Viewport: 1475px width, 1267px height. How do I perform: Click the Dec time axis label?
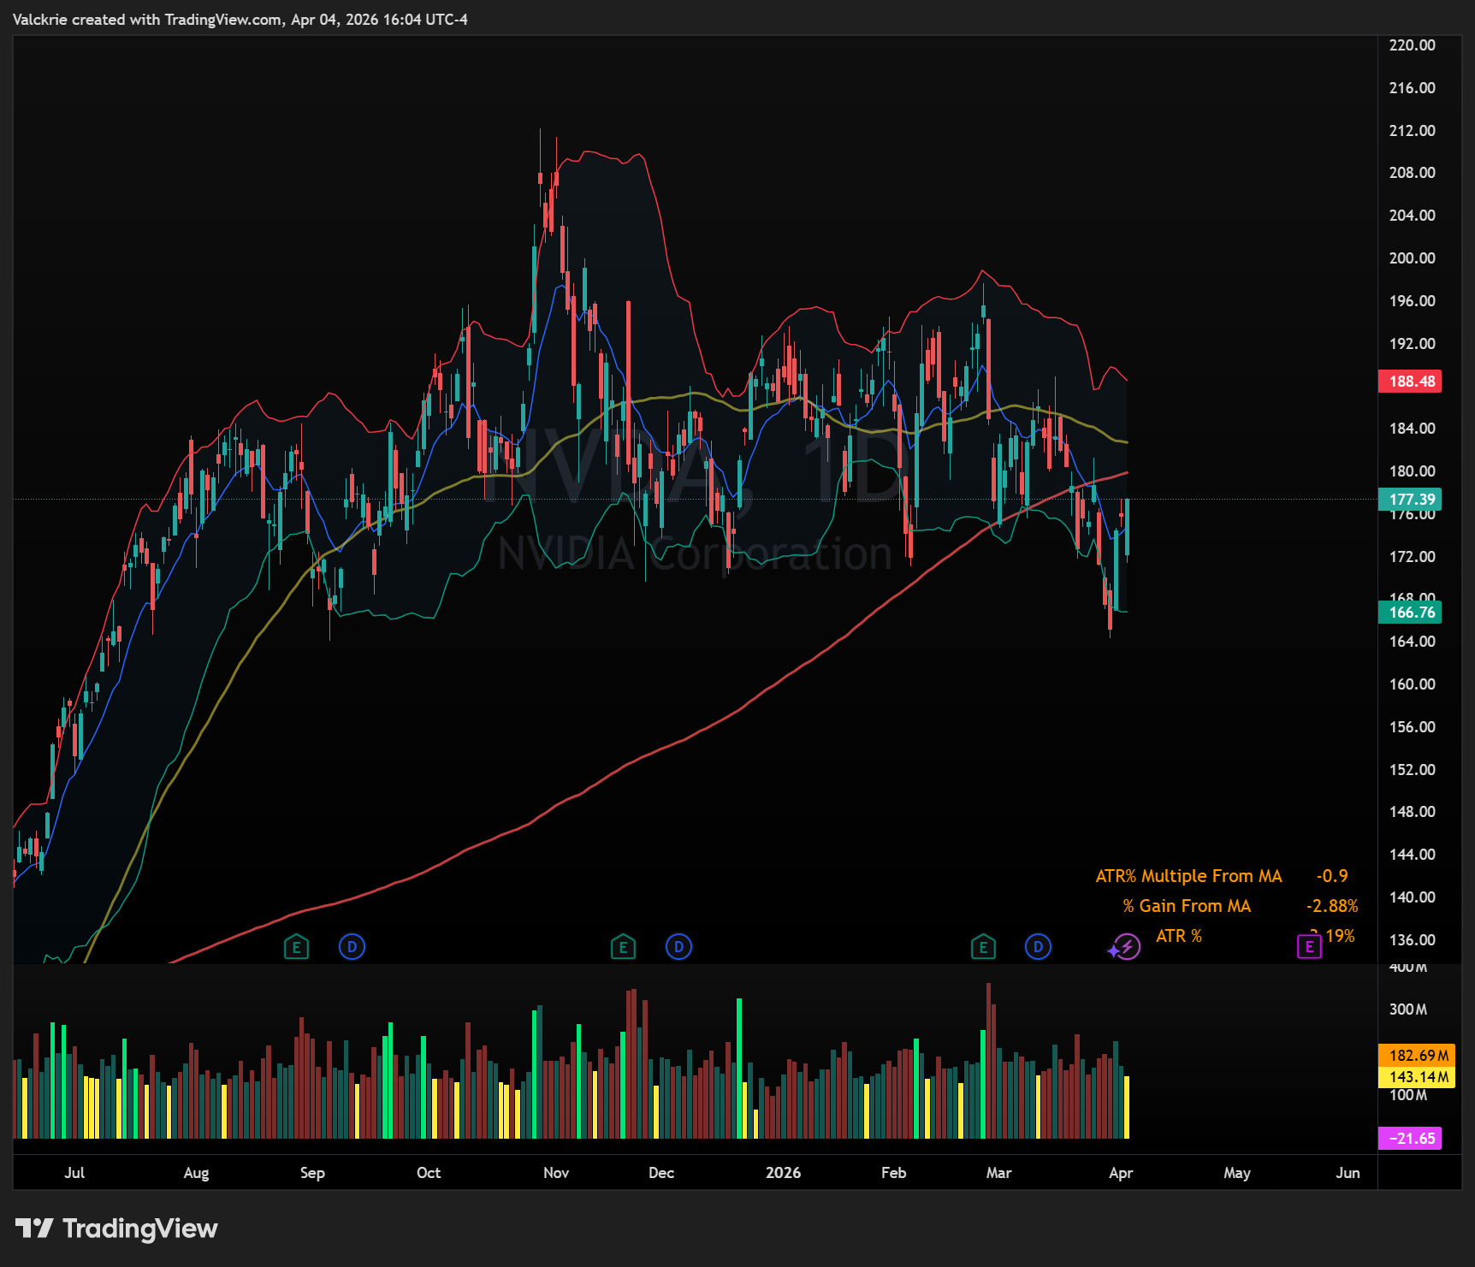click(x=661, y=1173)
